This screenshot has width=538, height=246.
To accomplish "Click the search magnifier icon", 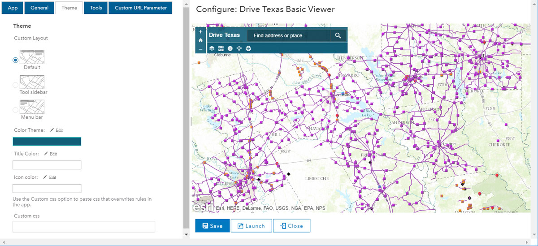I will point(338,35).
